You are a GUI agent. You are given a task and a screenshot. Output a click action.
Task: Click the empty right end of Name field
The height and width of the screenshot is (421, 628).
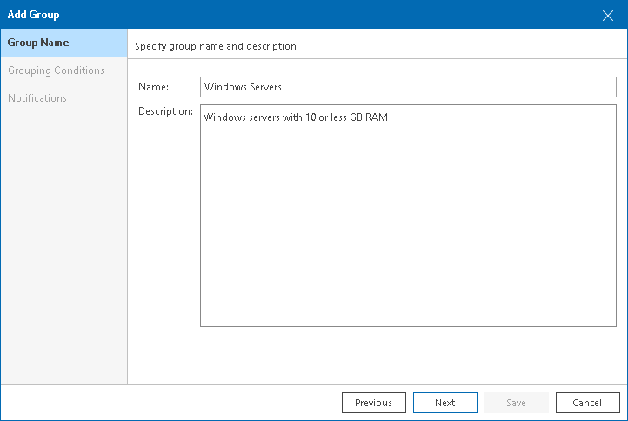click(x=522, y=87)
